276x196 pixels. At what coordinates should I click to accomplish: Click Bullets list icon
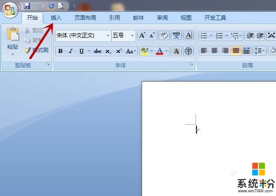point(204,36)
